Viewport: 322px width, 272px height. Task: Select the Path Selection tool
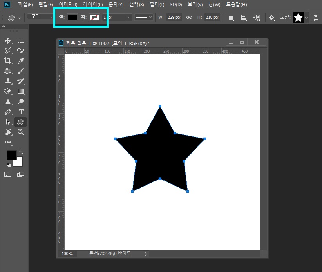click(8, 122)
